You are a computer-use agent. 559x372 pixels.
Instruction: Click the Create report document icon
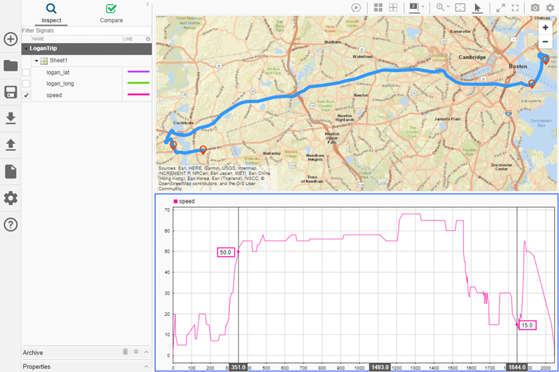[x=10, y=171]
